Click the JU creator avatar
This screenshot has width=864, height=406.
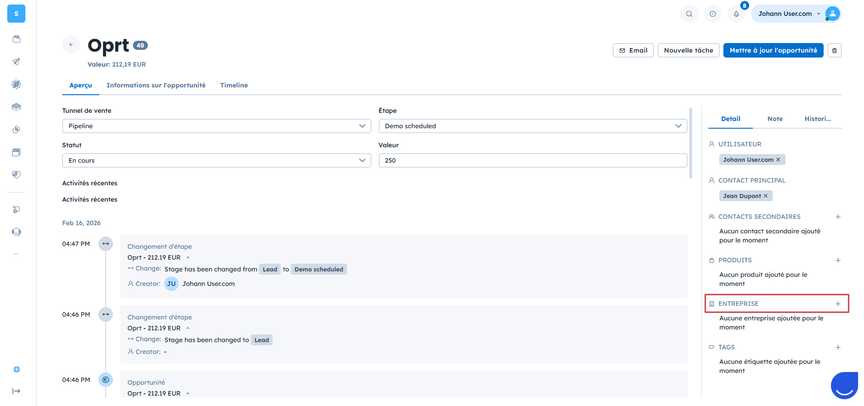coord(171,284)
